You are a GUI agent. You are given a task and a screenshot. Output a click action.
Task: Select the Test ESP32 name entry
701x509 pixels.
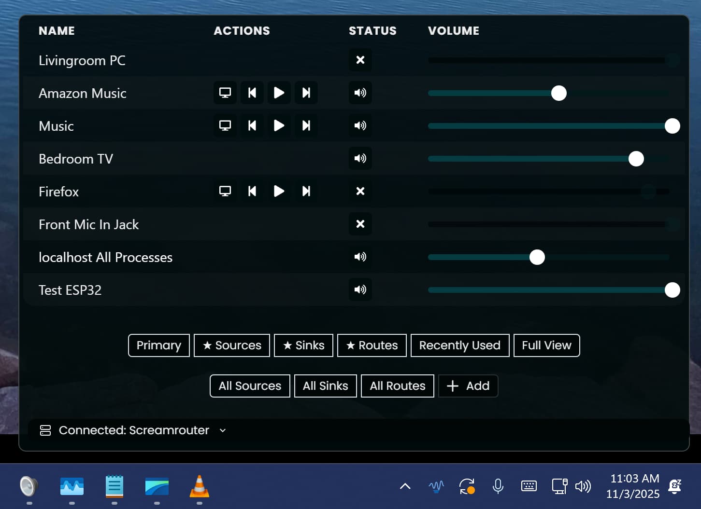pyautogui.click(x=70, y=290)
